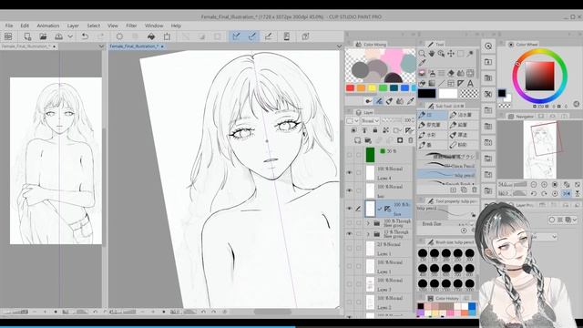The height and width of the screenshot is (328, 583).
Task: Show the hidden green 50% layer
Action: pos(349,155)
